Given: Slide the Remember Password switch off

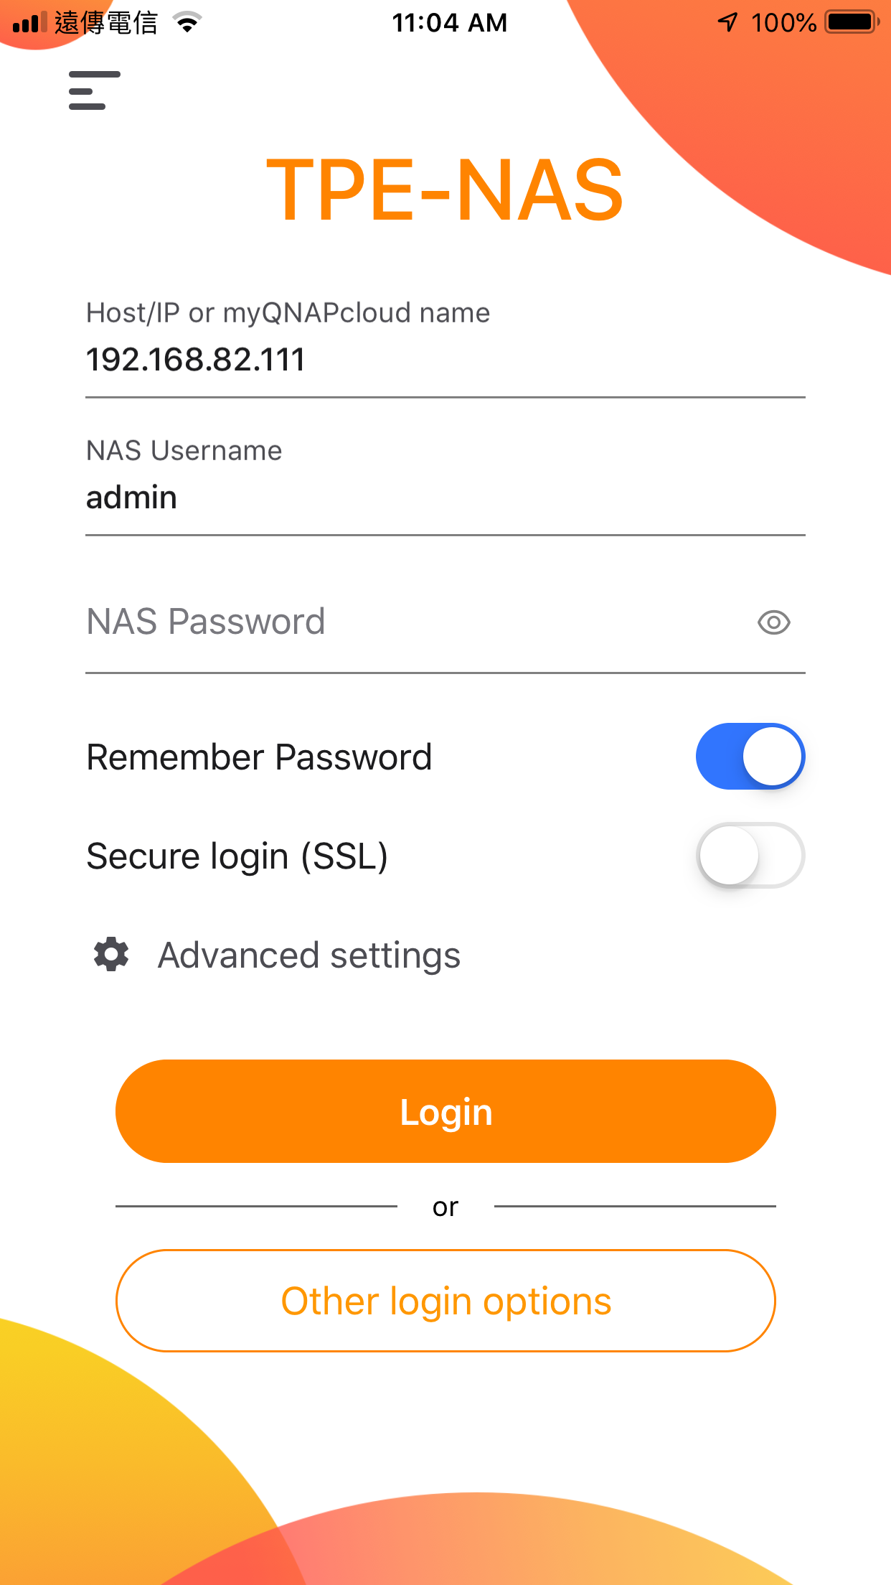Looking at the screenshot, I should [x=750, y=756].
